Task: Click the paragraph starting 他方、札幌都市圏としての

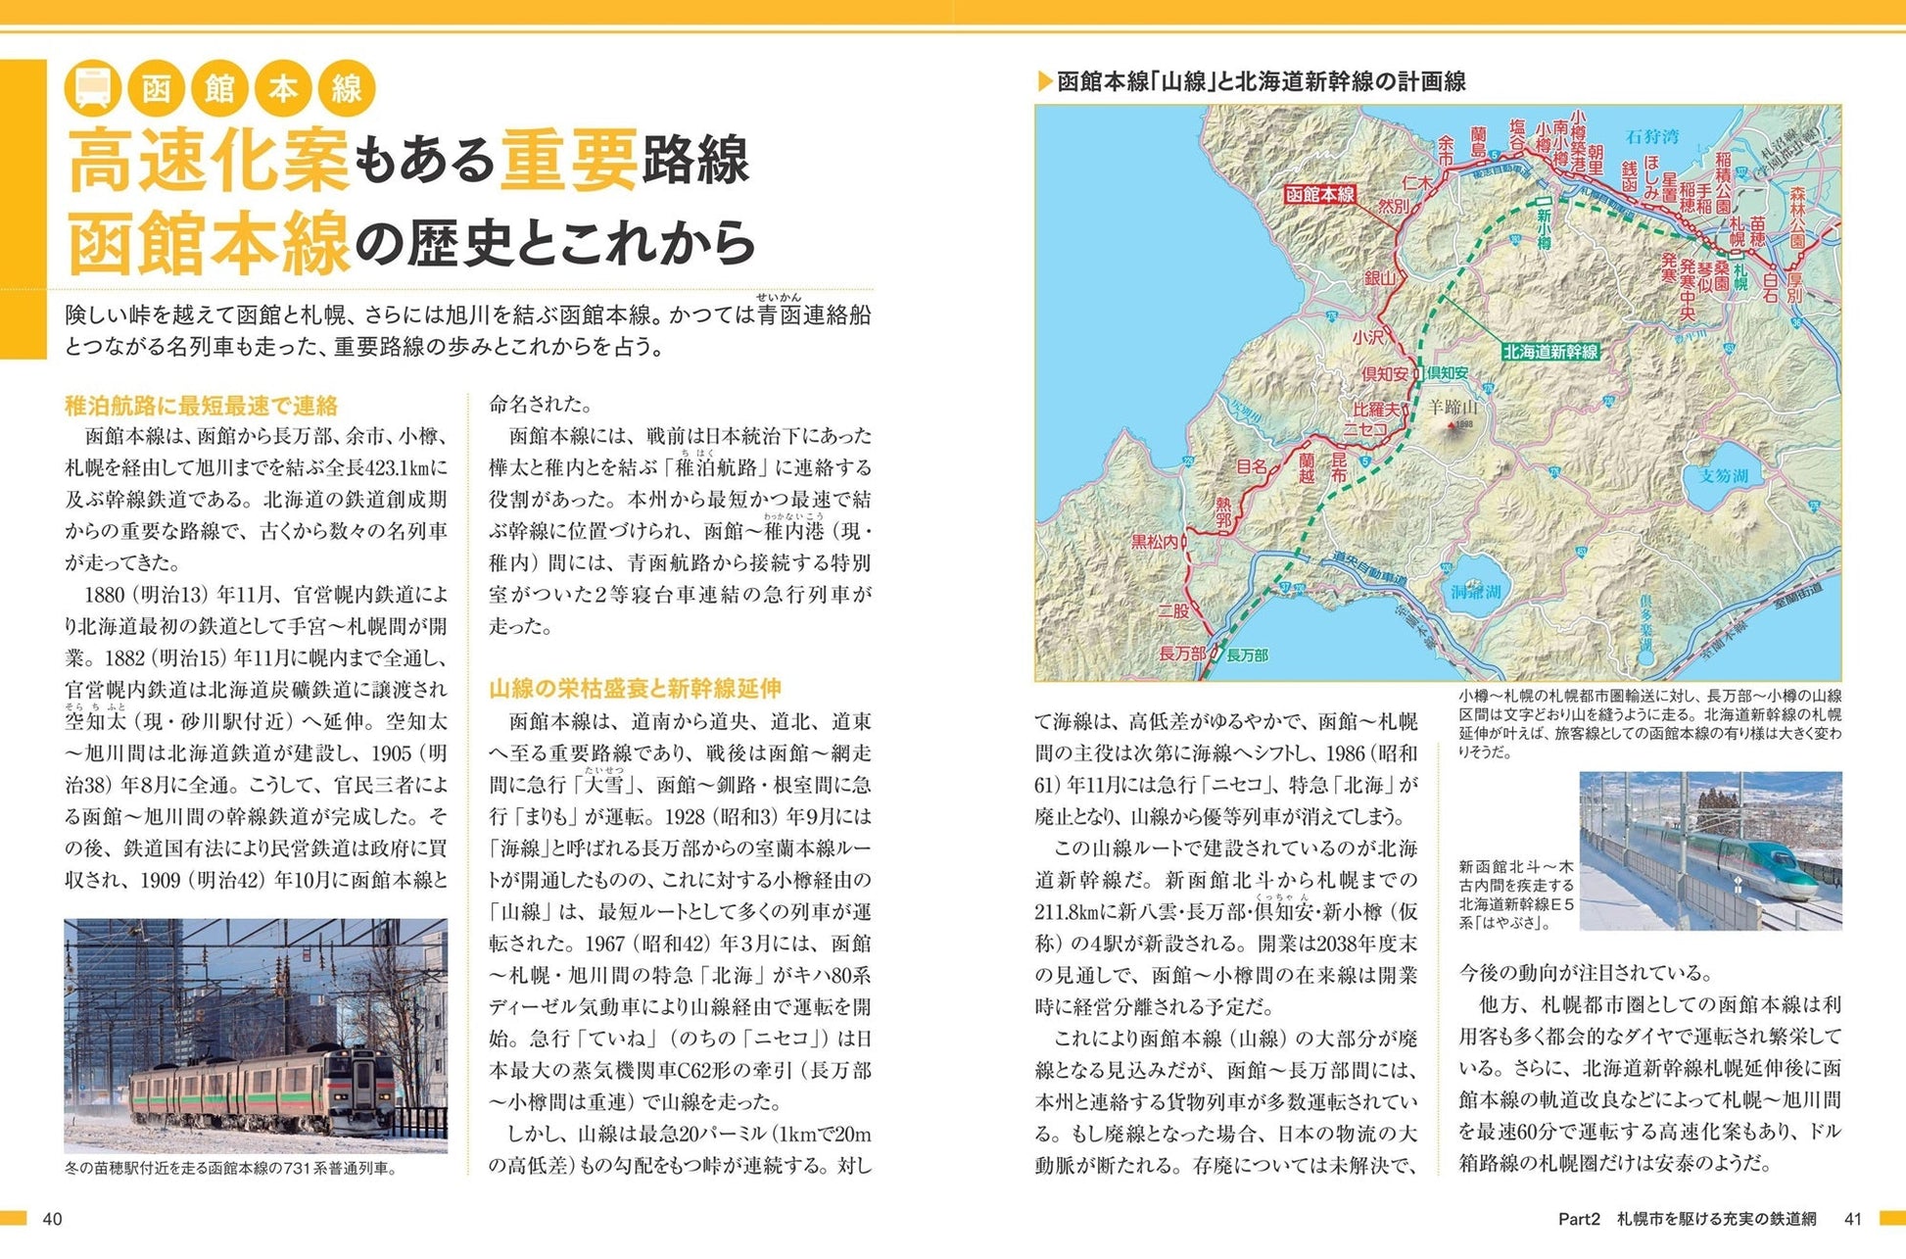Action: tap(1649, 1084)
